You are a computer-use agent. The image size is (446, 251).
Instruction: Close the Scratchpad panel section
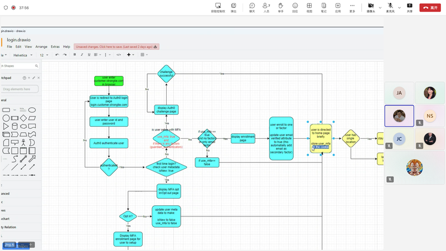coord(38,78)
